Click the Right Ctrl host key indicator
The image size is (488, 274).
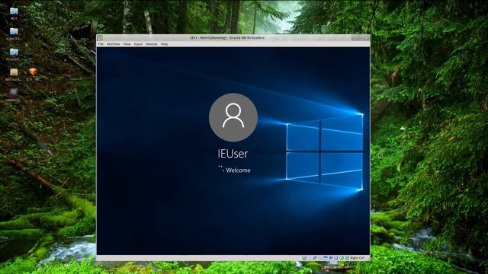[x=358, y=258]
